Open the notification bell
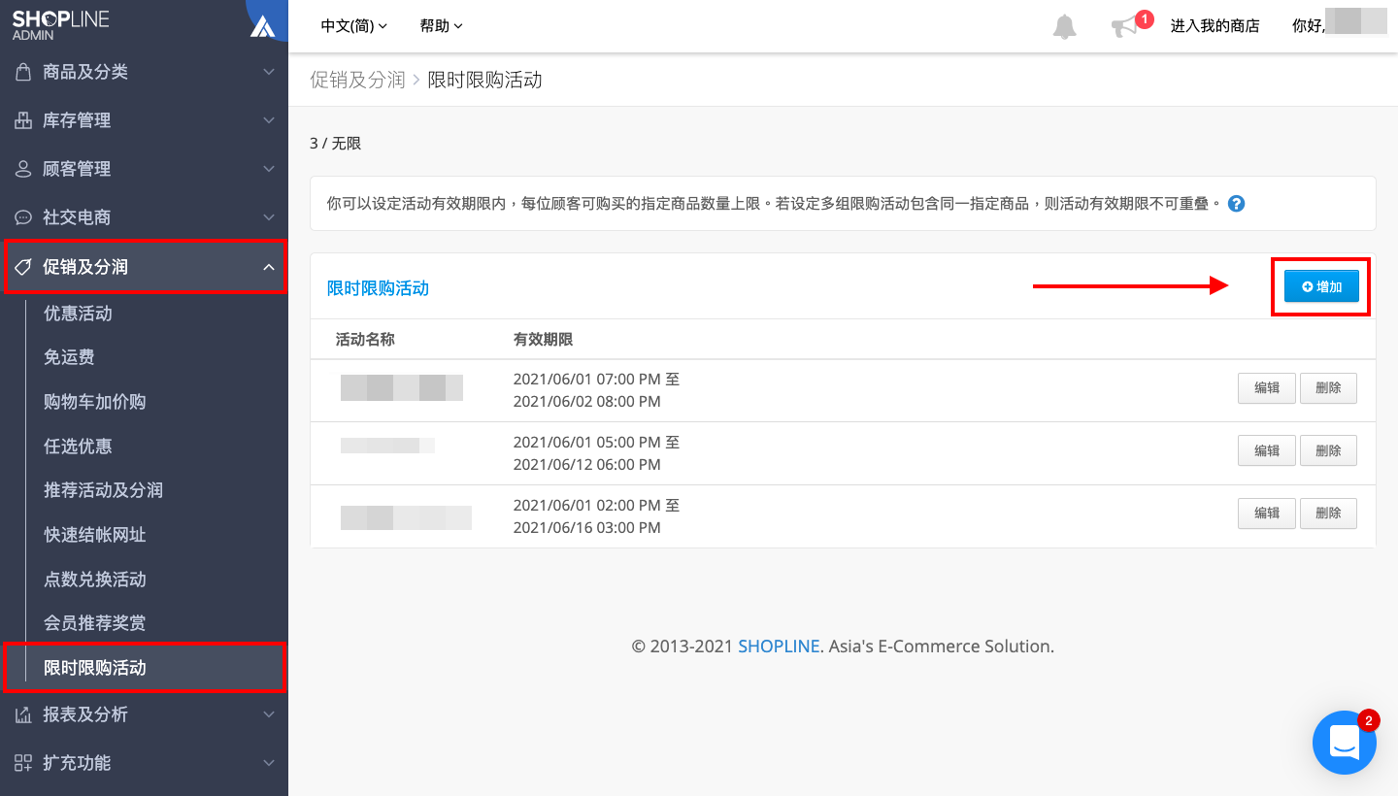 click(1065, 26)
